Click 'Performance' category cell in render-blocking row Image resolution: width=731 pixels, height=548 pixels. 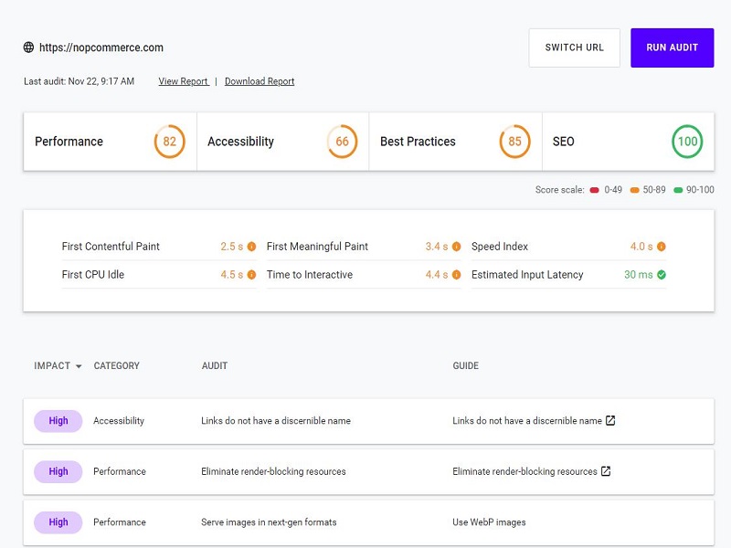click(x=120, y=471)
